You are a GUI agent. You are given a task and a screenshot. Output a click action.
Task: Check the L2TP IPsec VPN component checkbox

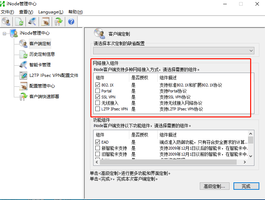(97, 109)
